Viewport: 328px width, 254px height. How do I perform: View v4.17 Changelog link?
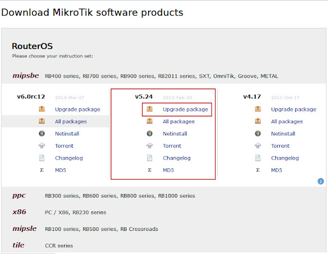[x=285, y=158]
